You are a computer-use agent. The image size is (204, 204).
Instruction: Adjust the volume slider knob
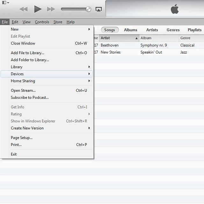point(88,9)
